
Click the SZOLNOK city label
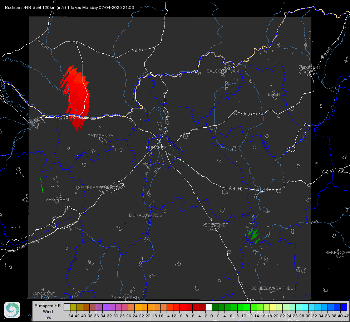click(260, 190)
